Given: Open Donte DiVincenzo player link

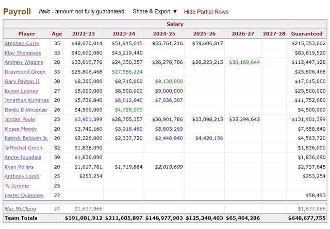Looking at the screenshot, I should point(26,110).
